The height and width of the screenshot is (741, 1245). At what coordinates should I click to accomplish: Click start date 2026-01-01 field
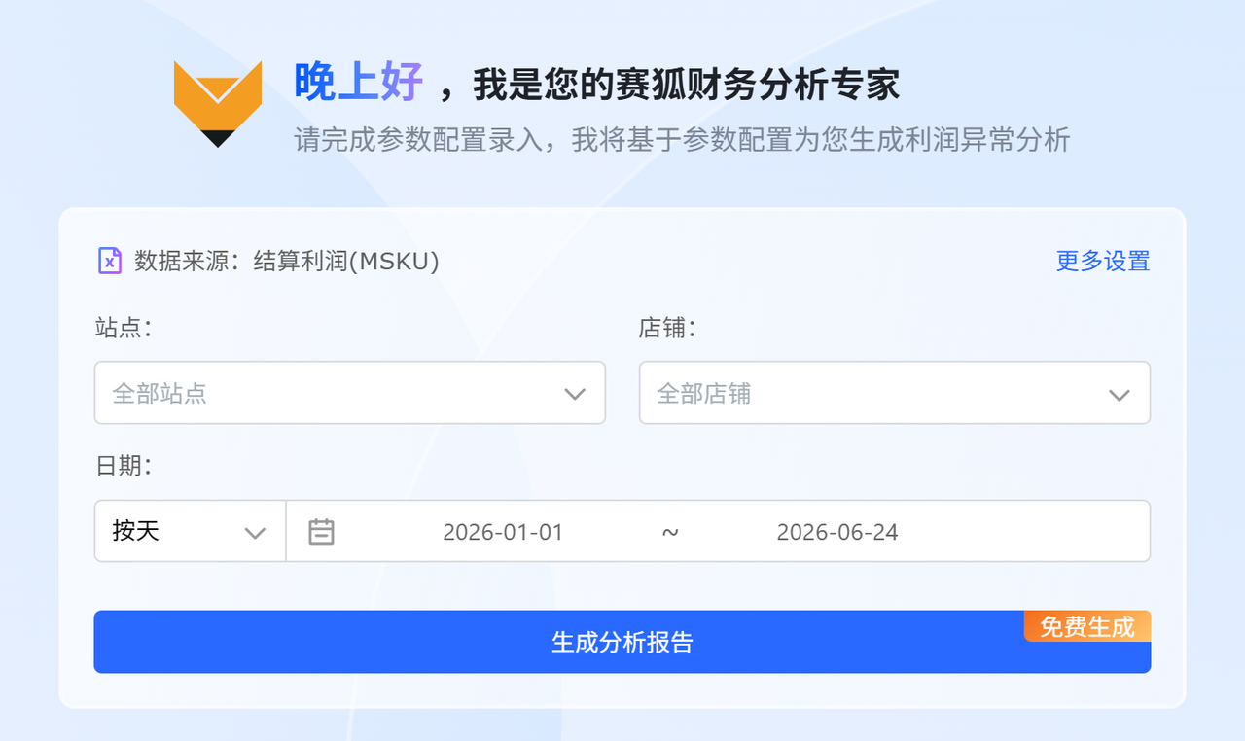pyautogui.click(x=503, y=532)
